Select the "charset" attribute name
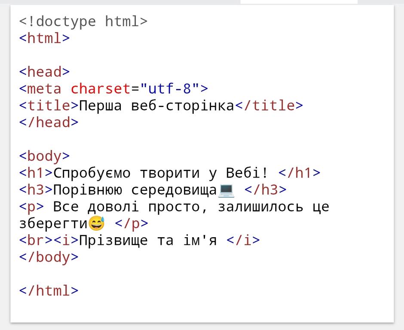 (x=101, y=89)
